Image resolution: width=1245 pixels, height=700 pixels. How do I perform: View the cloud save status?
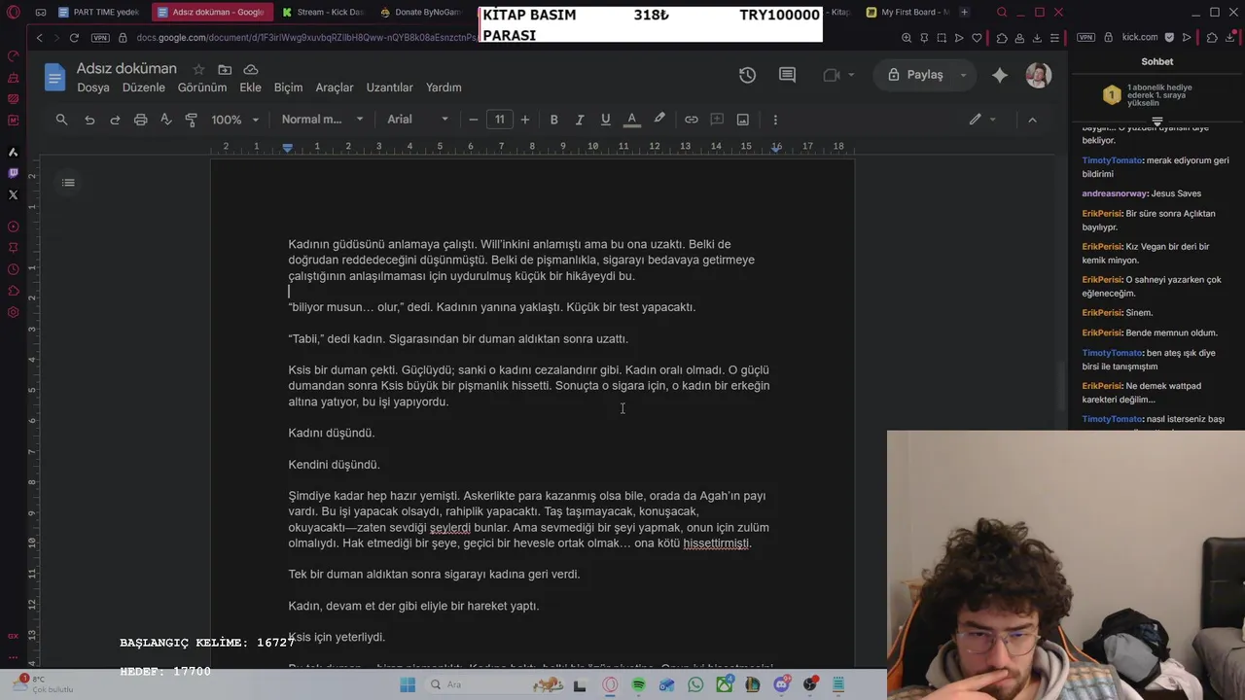tap(251, 69)
